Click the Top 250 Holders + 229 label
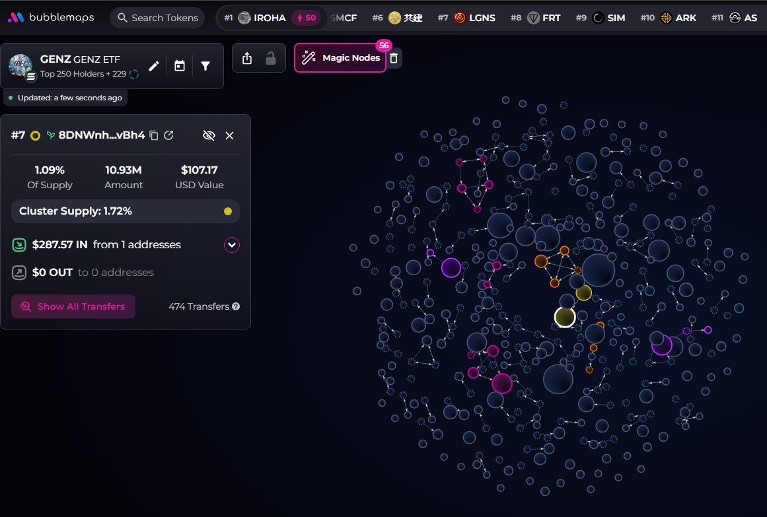767x517 pixels. [x=83, y=74]
